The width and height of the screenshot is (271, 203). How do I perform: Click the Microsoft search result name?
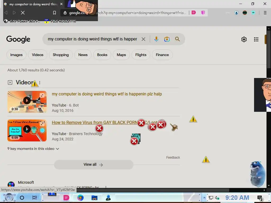pyautogui.click(x=26, y=182)
